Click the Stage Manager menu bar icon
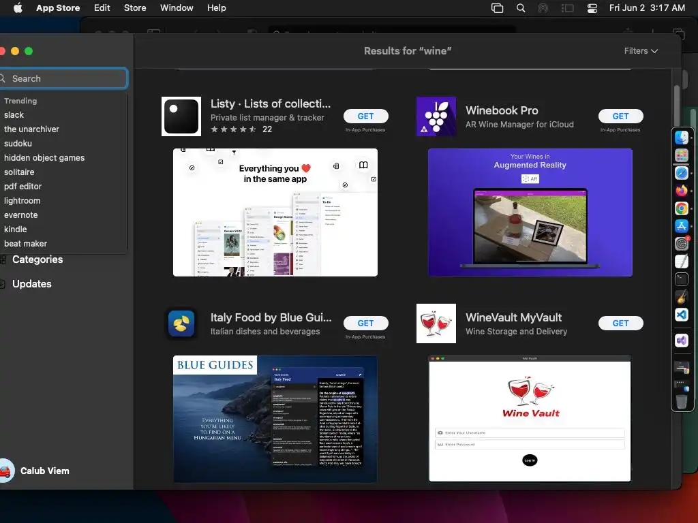698x523 pixels. tap(568, 8)
